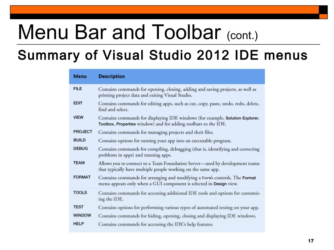Viewport: 334px width, 250px height.
Task: Select "Contains commands for accessing the IDE's help features."
Action: [156, 224]
